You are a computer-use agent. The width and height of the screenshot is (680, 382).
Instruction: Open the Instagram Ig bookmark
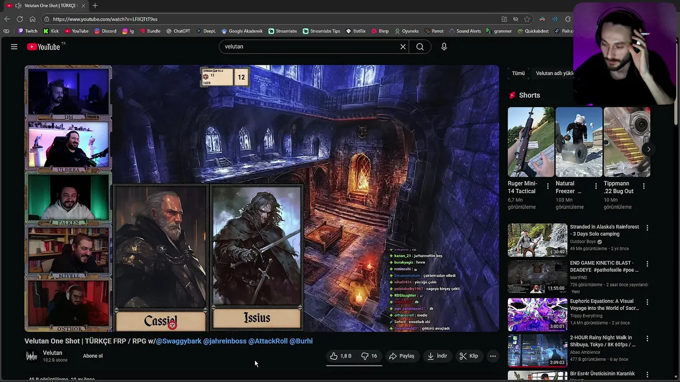click(128, 31)
